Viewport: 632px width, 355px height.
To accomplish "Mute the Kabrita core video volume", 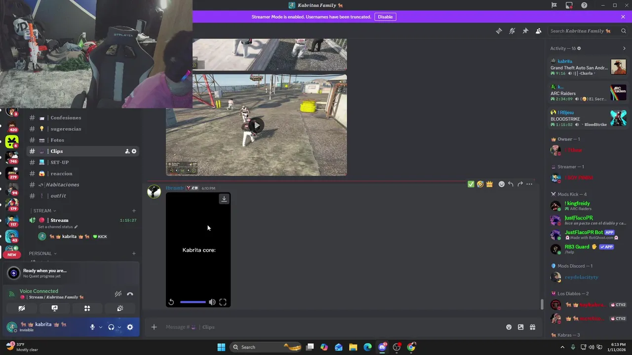I will coord(212,302).
